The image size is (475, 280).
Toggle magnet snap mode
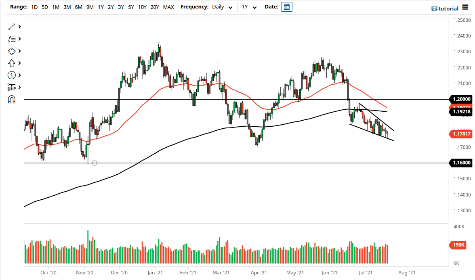click(x=12, y=99)
